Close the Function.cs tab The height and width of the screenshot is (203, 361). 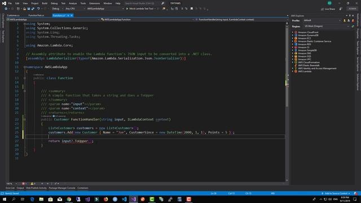(x=72, y=15)
